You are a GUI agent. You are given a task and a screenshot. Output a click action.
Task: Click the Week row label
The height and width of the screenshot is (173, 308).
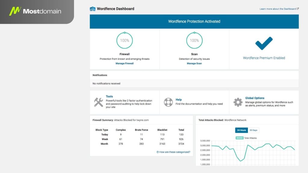[105, 139]
